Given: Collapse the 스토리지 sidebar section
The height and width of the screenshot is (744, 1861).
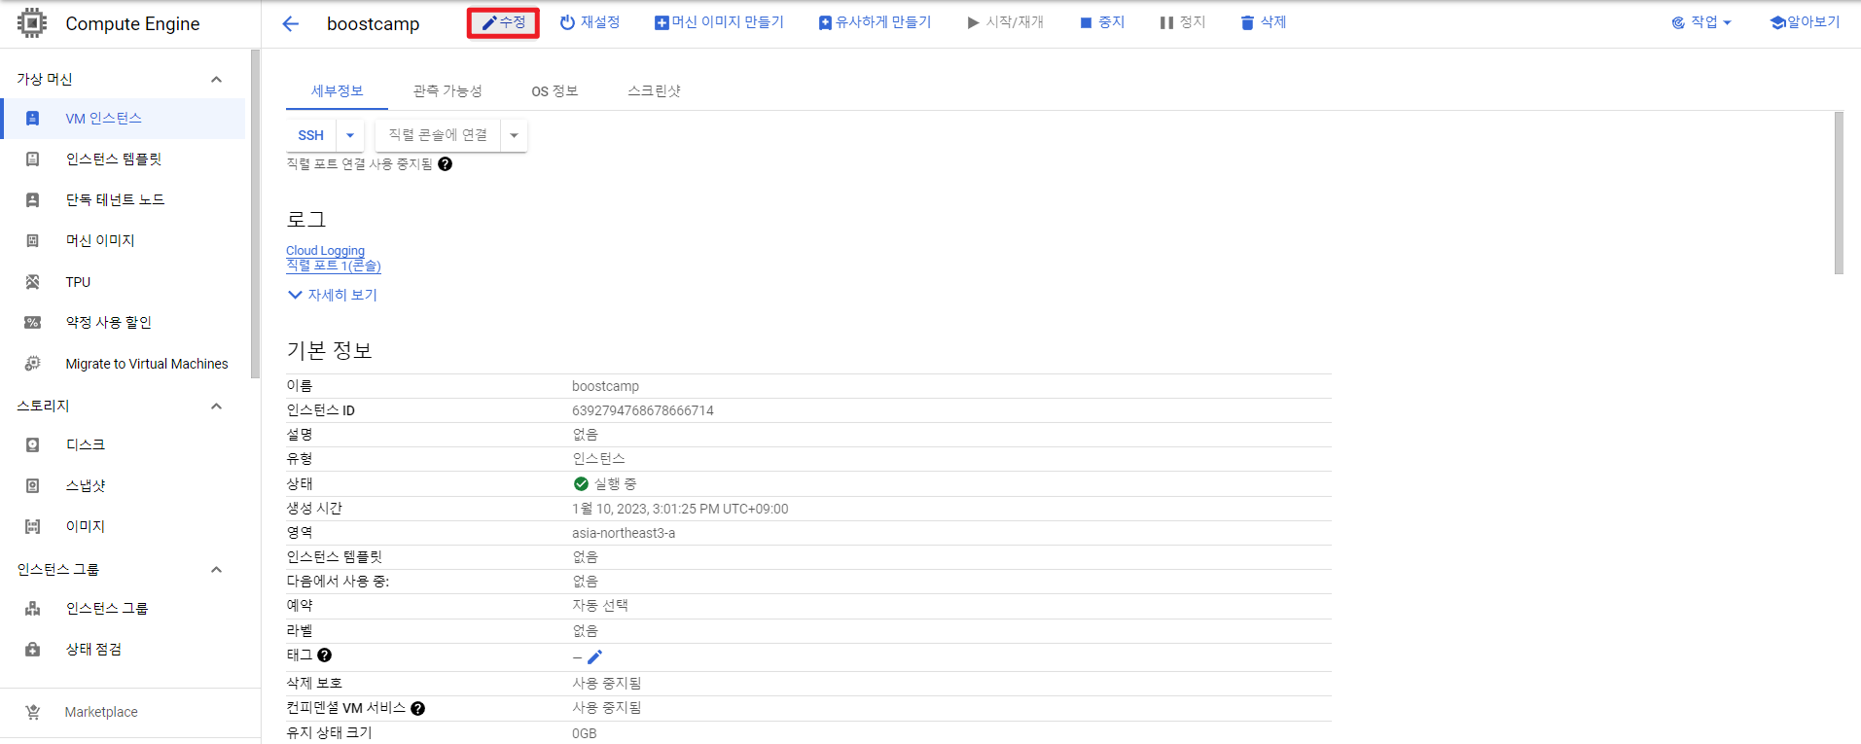Looking at the screenshot, I should click(216, 407).
